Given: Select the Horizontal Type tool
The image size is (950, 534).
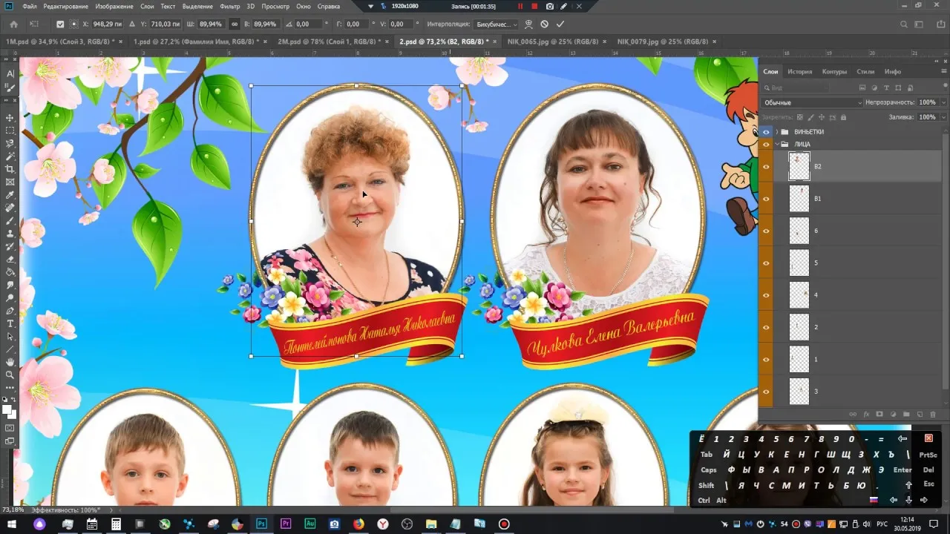Looking at the screenshot, I should click(10, 324).
